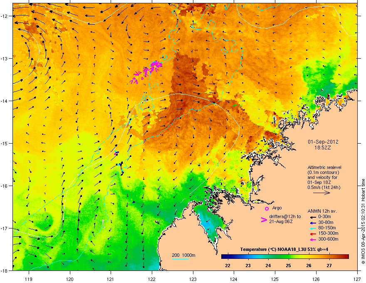Click the 0.5m/s velocity scale arrow
Viewport: 366px width, 283px height.
(x=321, y=193)
